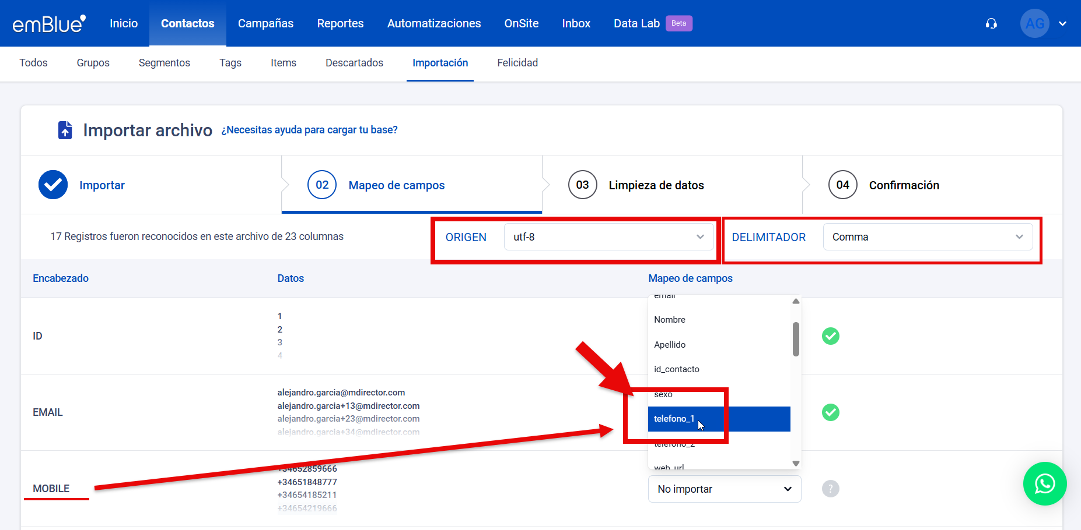Viewport: 1081px width, 530px height.
Task: Click the Importar step checkmark circle
Action: click(53, 185)
